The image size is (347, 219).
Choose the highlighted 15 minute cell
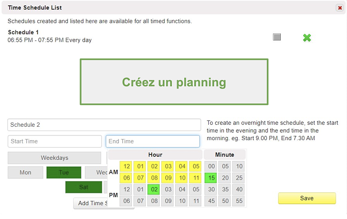coord(211,177)
